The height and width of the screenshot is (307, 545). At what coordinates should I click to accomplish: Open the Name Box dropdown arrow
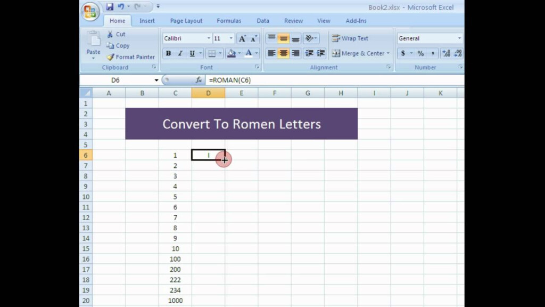click(x=156, y=80)
